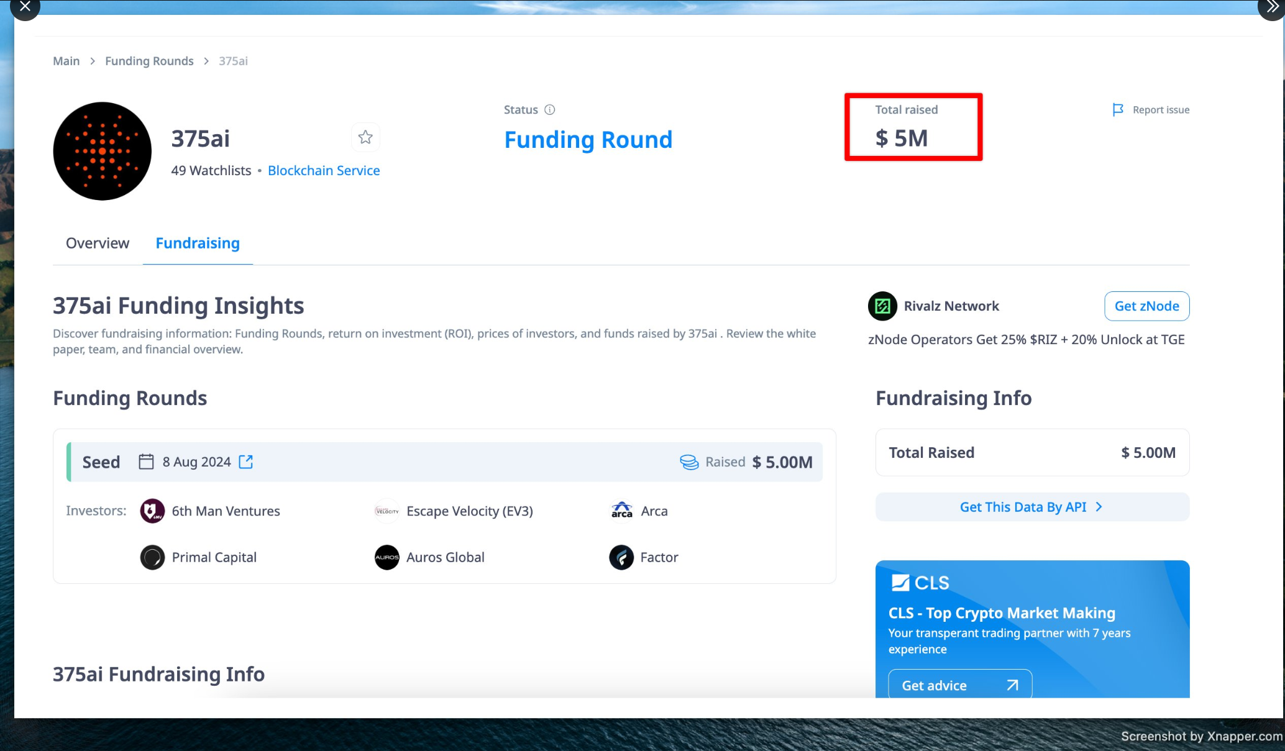Click the double-chevron next arrow in top corner
This screenshot has height=751, width=1285.
pos(1271,7)
